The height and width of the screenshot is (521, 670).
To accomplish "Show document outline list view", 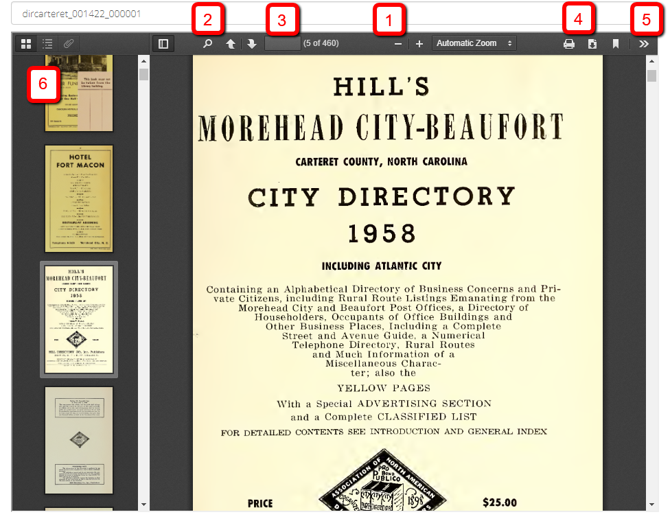I will pyautogui.click(x=47, y=44).
